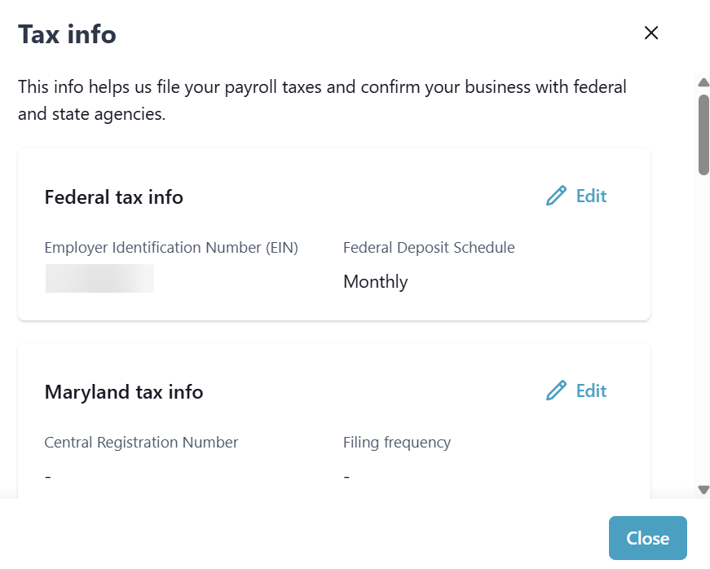Click the pencil icon for Federal tax info
The width and height of the screenshot is (710, 569).
[556, 196]
